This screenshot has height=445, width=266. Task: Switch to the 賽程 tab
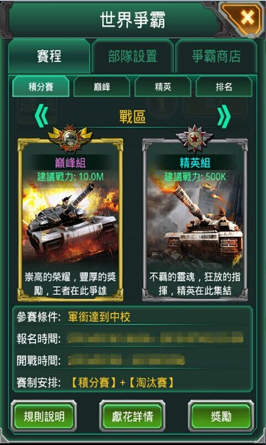tap(49, 56)
